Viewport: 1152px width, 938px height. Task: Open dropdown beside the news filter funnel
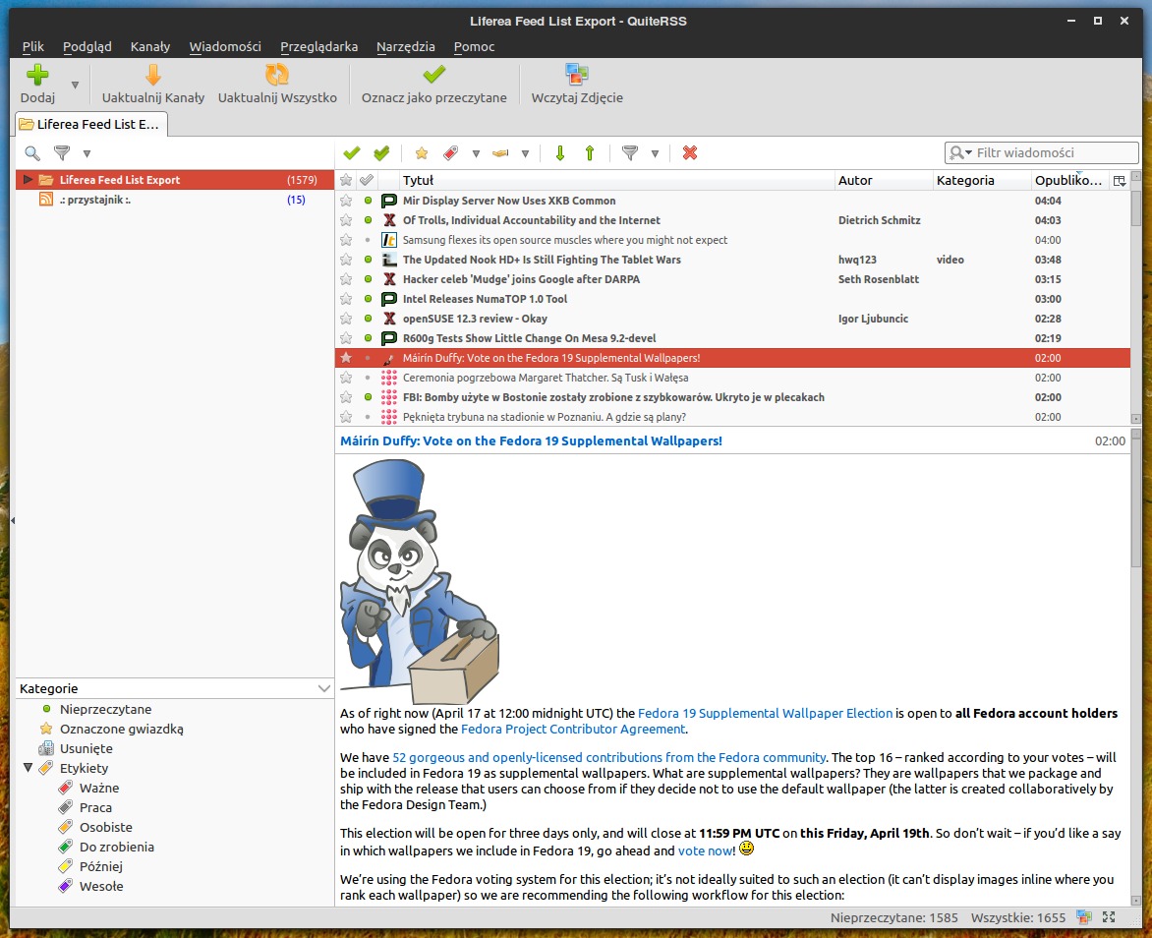(655, 153)
